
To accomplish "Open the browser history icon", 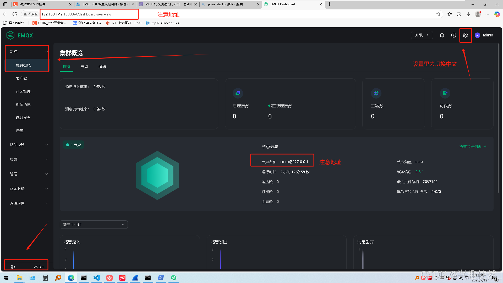I will pyautogui.click(x=459, y=14).
